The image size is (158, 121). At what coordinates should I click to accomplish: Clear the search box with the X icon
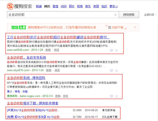pos(116,15)
